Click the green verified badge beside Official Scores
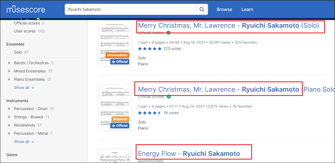Screen dimensions: 335x163 (x=169, y=97)
